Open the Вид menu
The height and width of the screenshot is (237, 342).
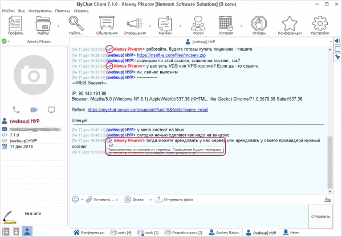(22, 11)
